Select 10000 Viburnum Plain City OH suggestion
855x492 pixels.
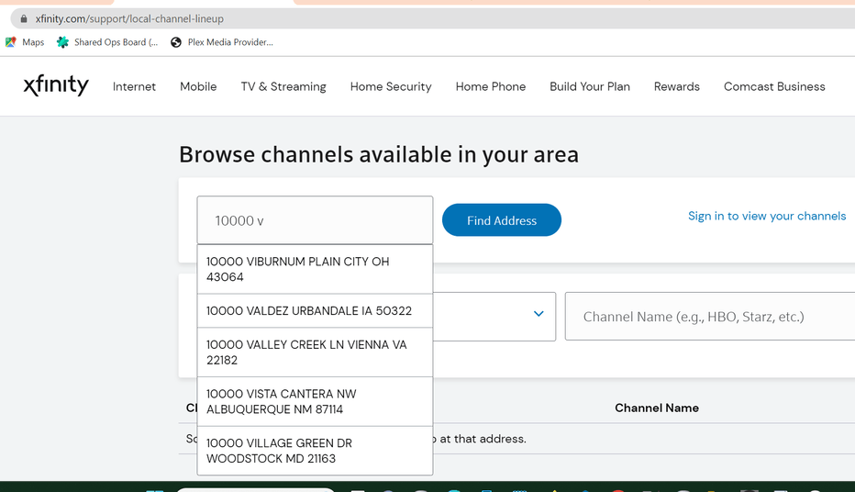coord(316,270)
